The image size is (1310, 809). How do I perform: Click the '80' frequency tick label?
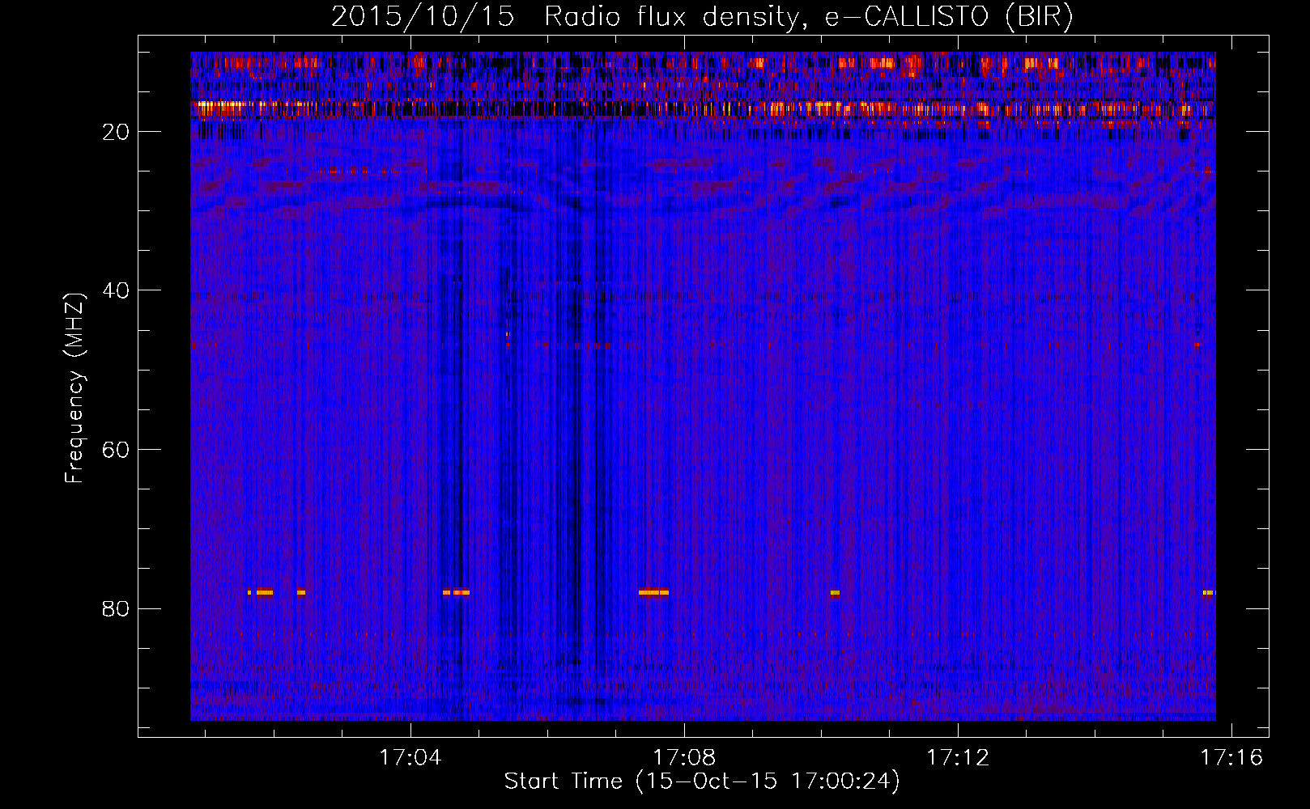click(116, 608)
